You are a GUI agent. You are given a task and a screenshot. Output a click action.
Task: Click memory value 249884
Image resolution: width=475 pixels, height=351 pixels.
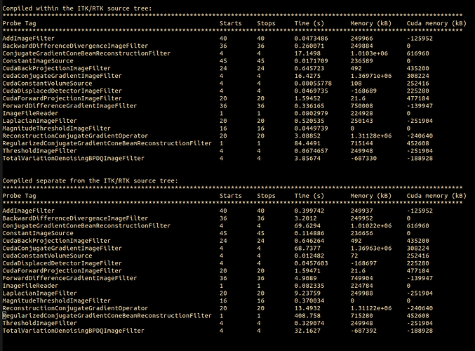(x=362, y=46)
